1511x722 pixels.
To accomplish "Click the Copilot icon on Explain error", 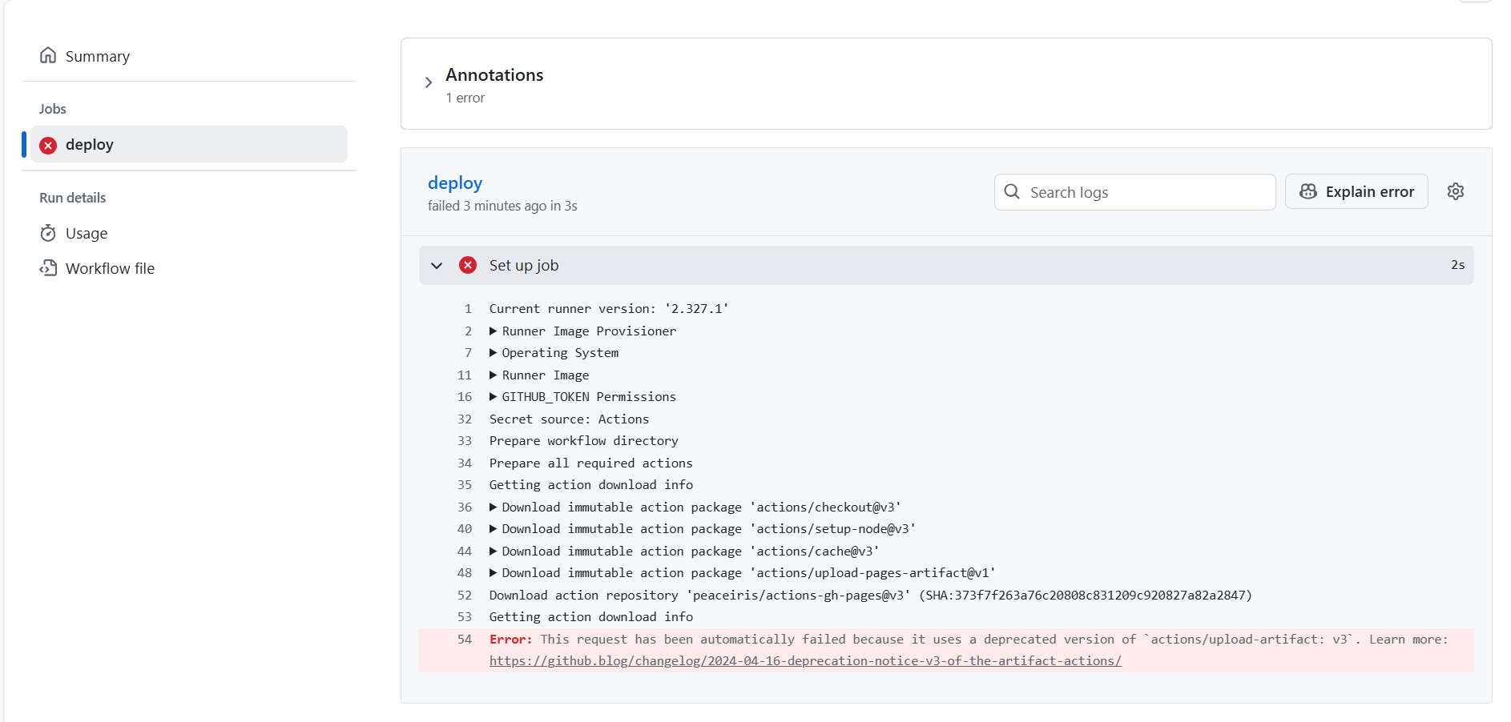I will point(1308,191).
